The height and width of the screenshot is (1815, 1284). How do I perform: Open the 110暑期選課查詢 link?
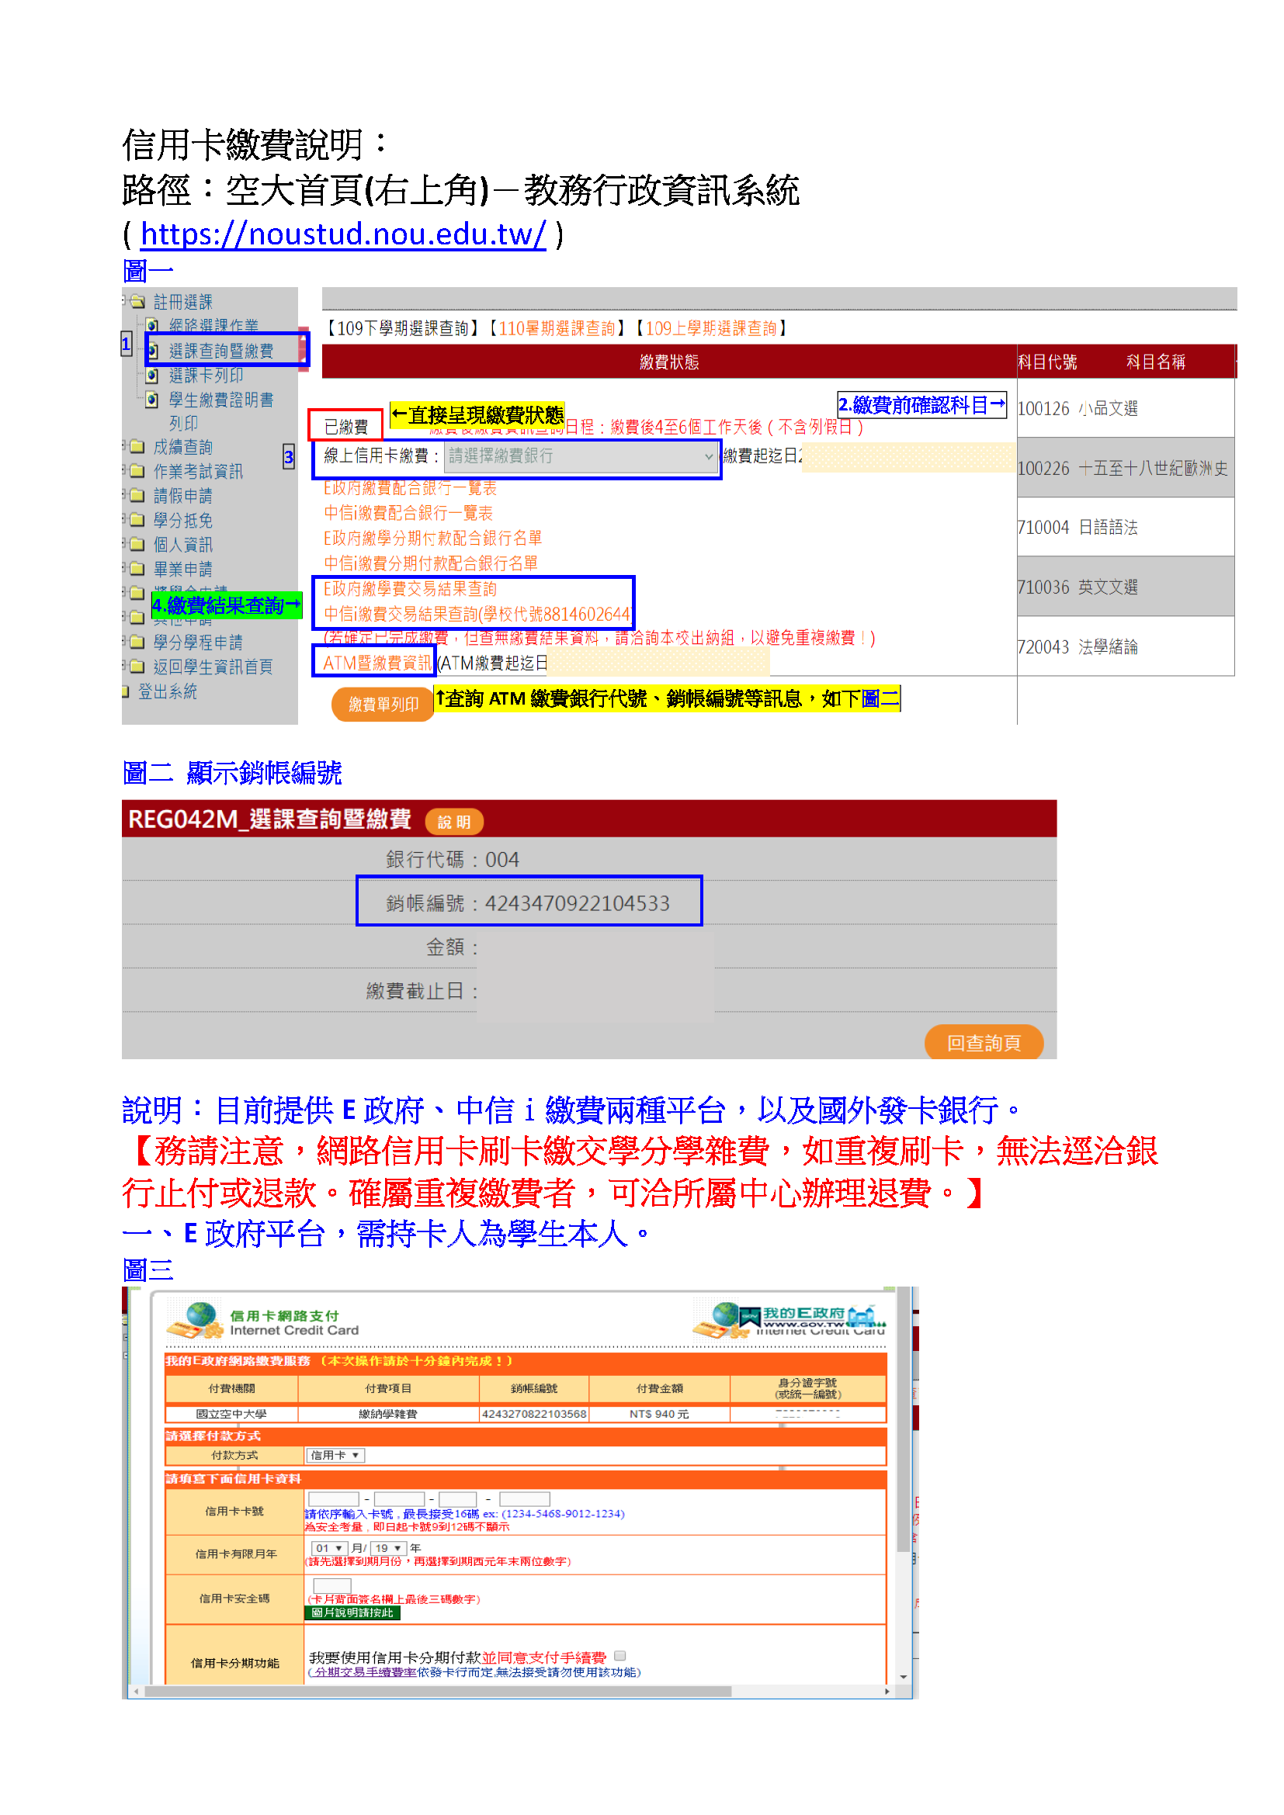pyautogui.click(x=557, y=328)
